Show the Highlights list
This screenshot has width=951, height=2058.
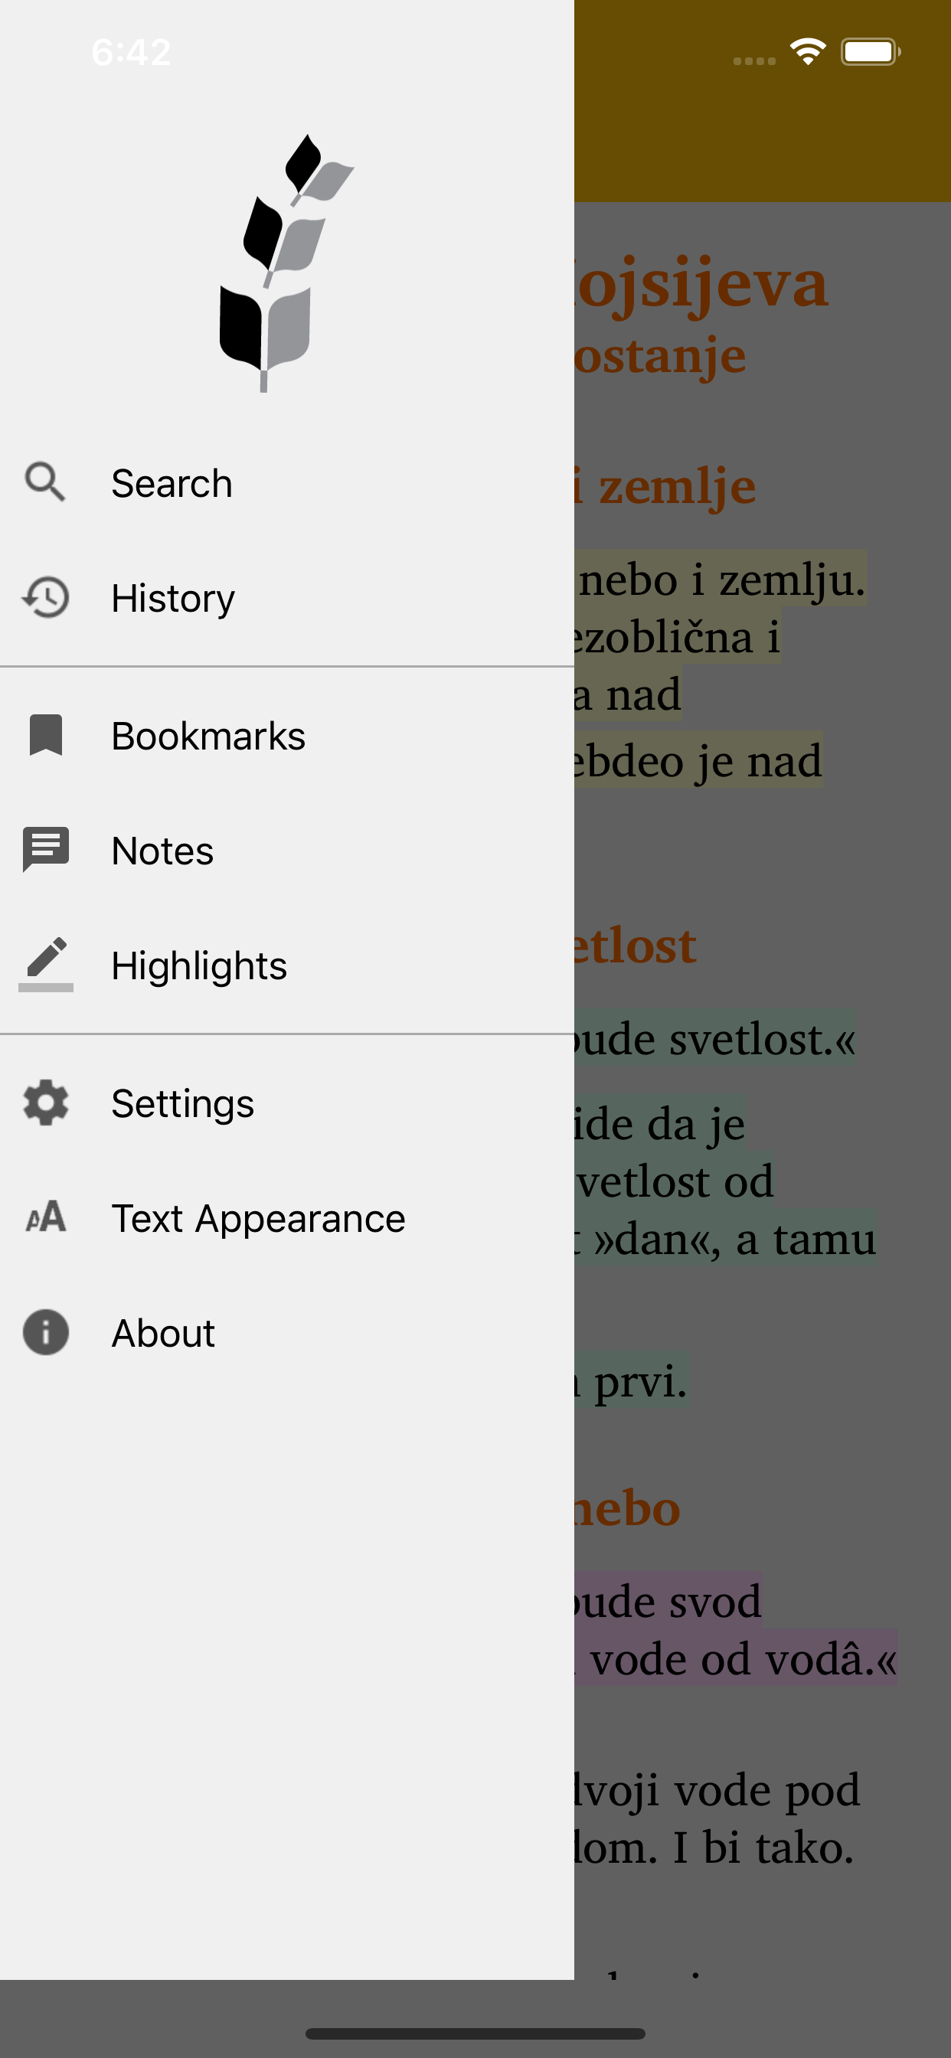click(287, 966)
